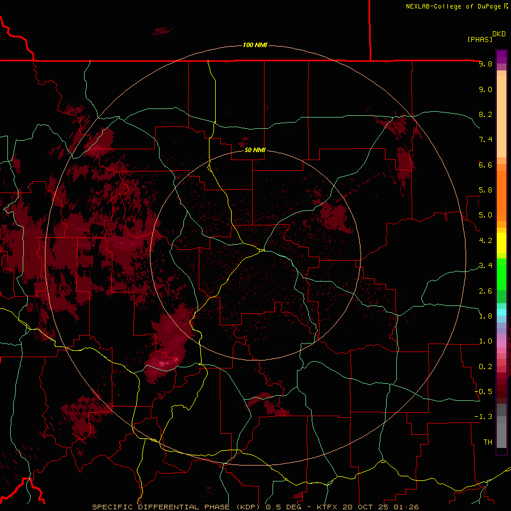Click the gray band at color bar bottom
Screen dimensions: 511x511
(501, 432)
